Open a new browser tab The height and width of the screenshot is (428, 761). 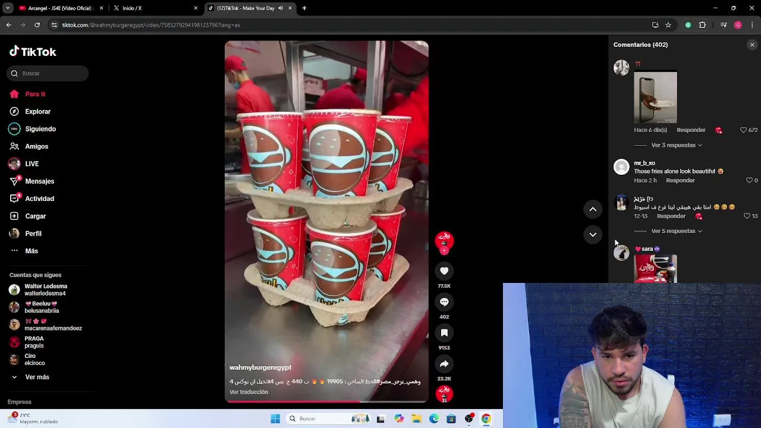[x=304, y=8]
